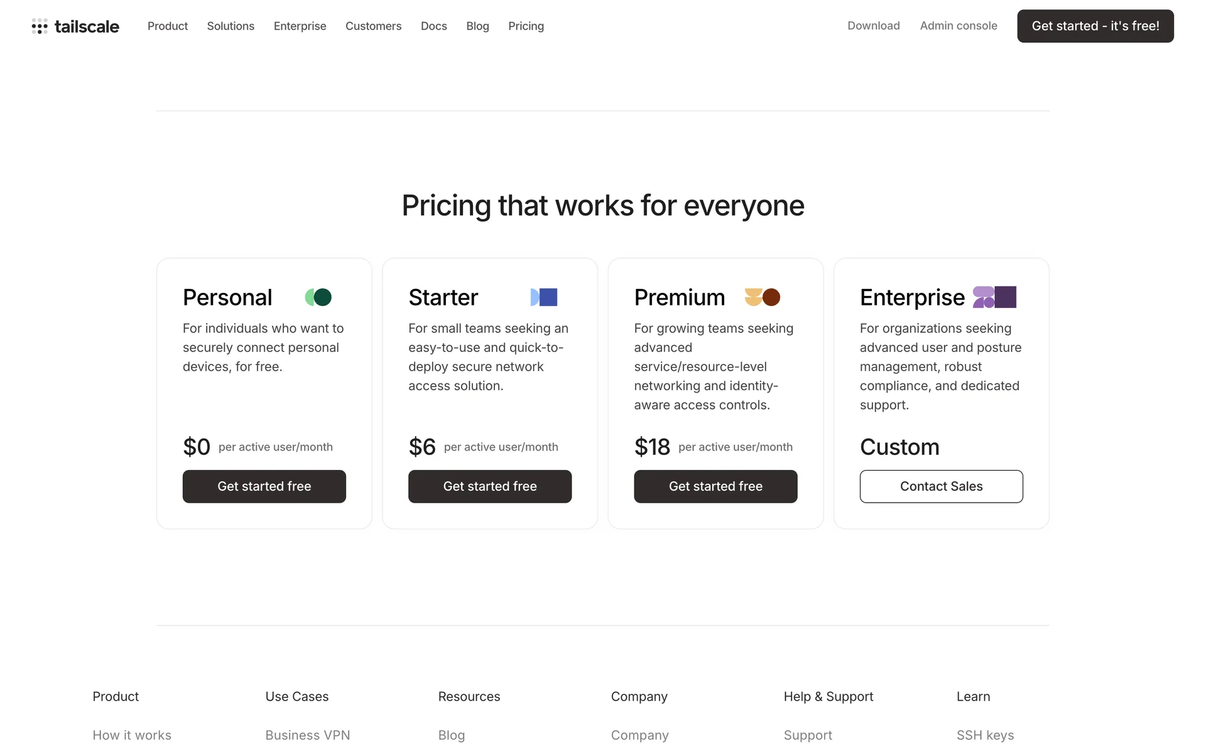Viewport: 1206px width, 754px height.
Task: Open the Solutions navigation menu
Action: click(x=231, y=26)
